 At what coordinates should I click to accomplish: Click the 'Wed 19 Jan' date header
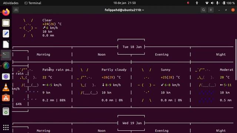[132, 123]
